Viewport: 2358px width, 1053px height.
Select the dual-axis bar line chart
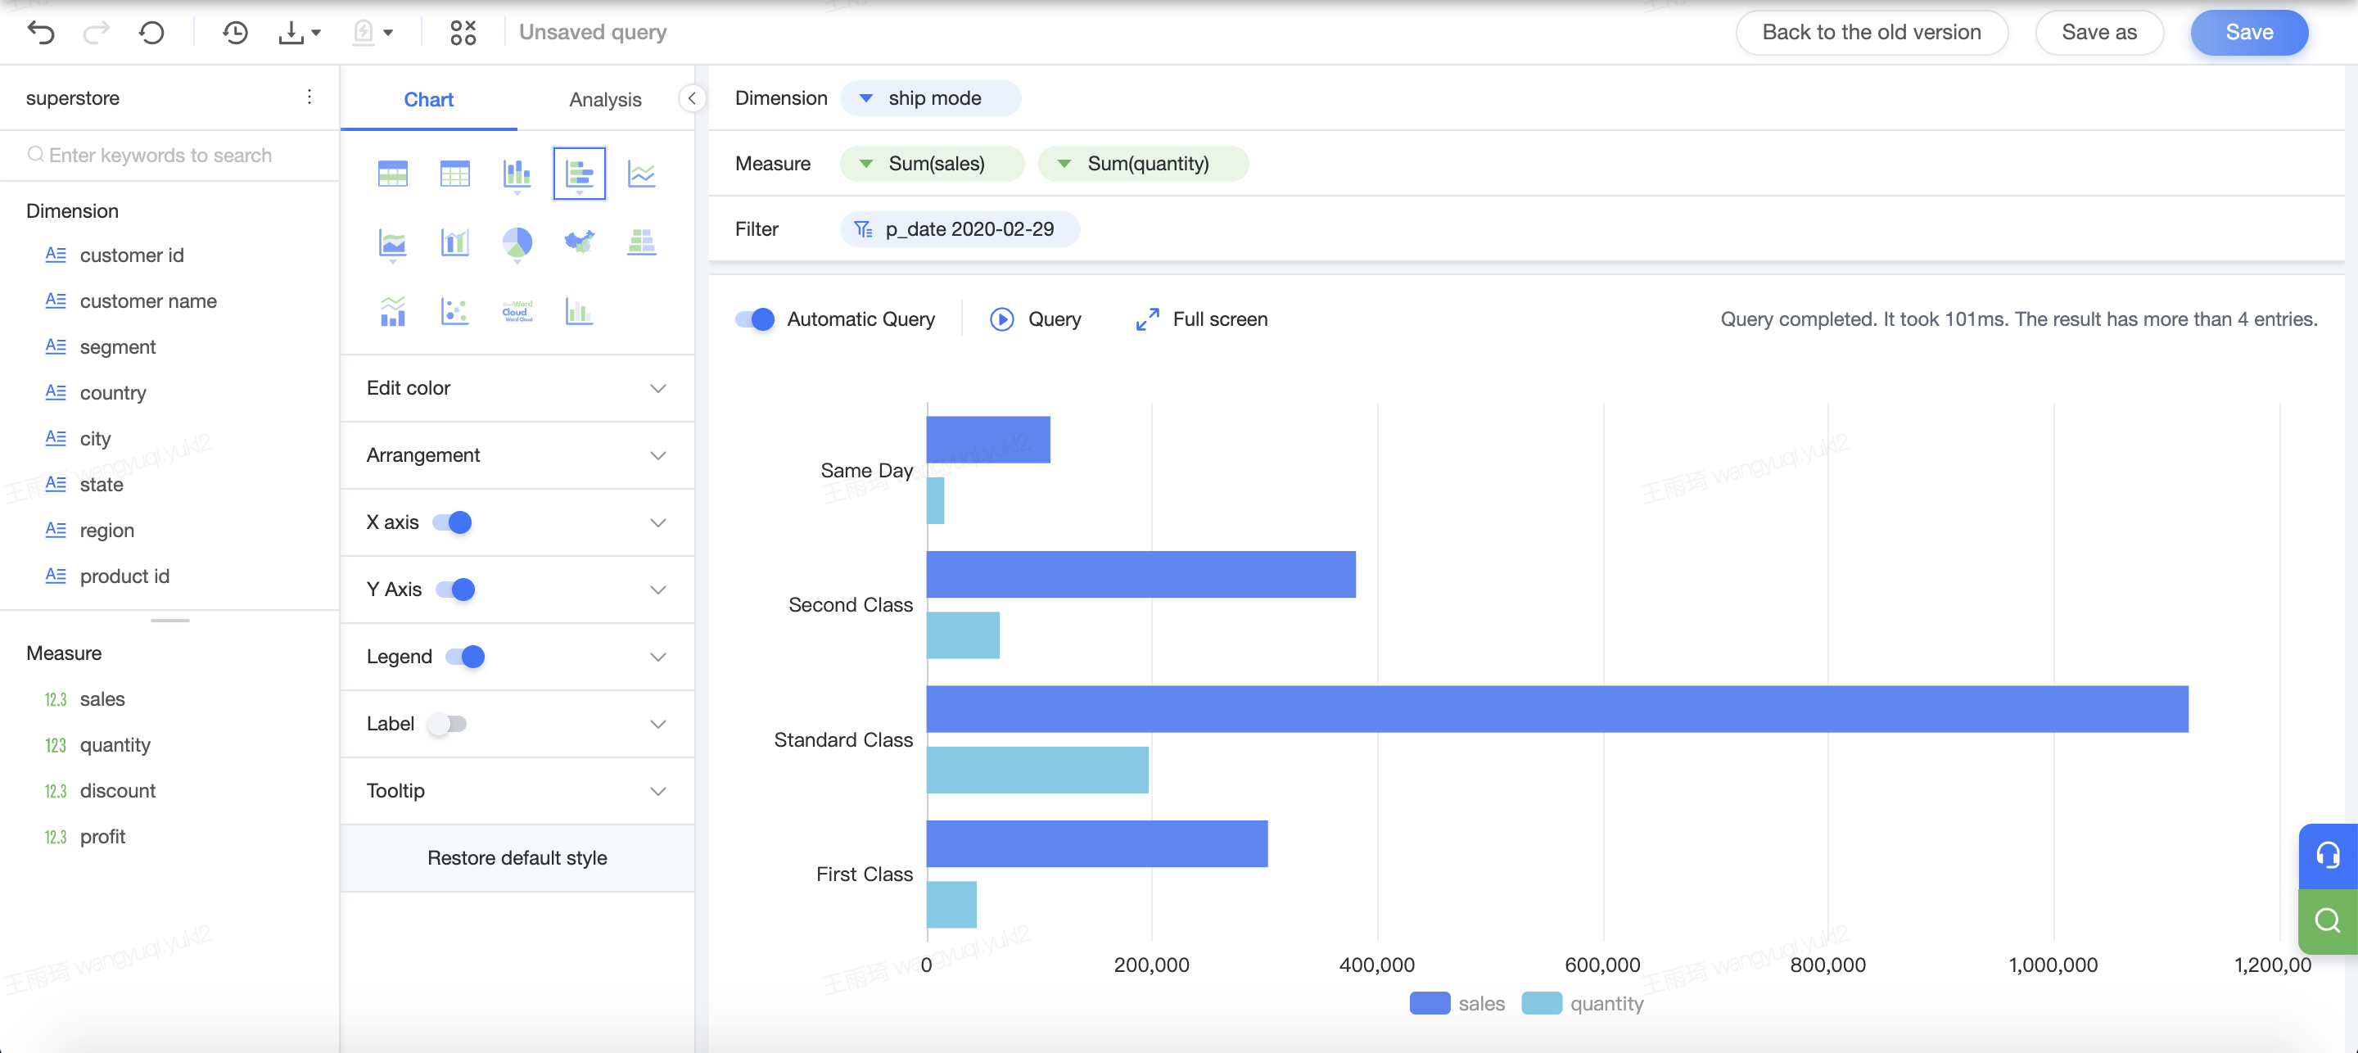point(455,242)
